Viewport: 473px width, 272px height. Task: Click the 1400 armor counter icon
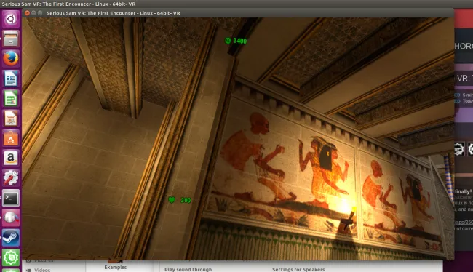point(228,41)
